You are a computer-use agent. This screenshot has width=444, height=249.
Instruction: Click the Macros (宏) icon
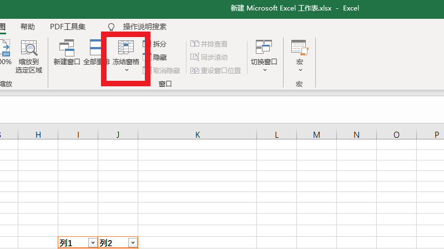tap(299, 49)
